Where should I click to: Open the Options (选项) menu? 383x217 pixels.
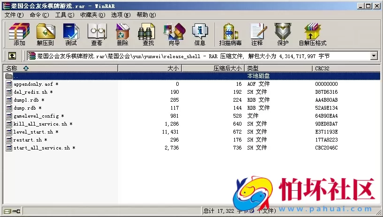click(120, 15)
